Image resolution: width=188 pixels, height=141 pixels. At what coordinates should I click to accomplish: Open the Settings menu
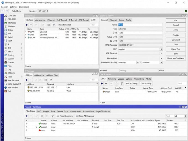coord(14,7)
